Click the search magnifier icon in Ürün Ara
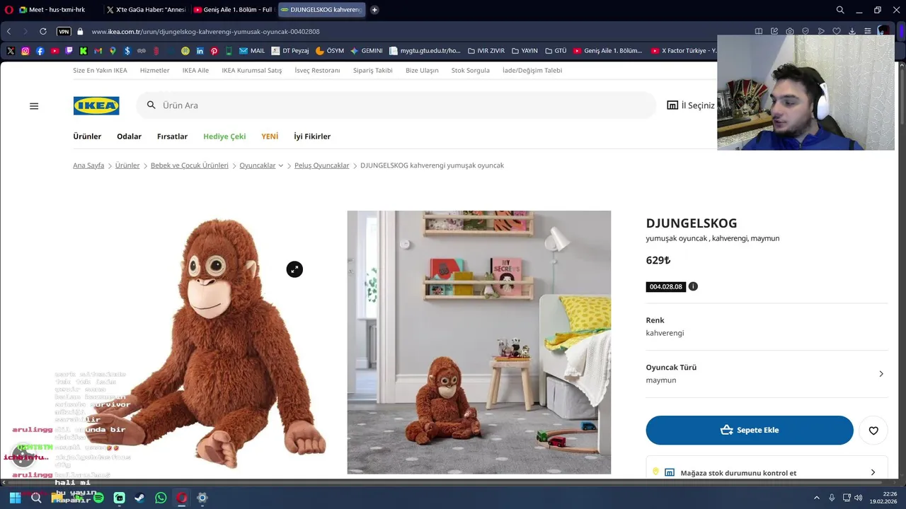 (151, 105)
